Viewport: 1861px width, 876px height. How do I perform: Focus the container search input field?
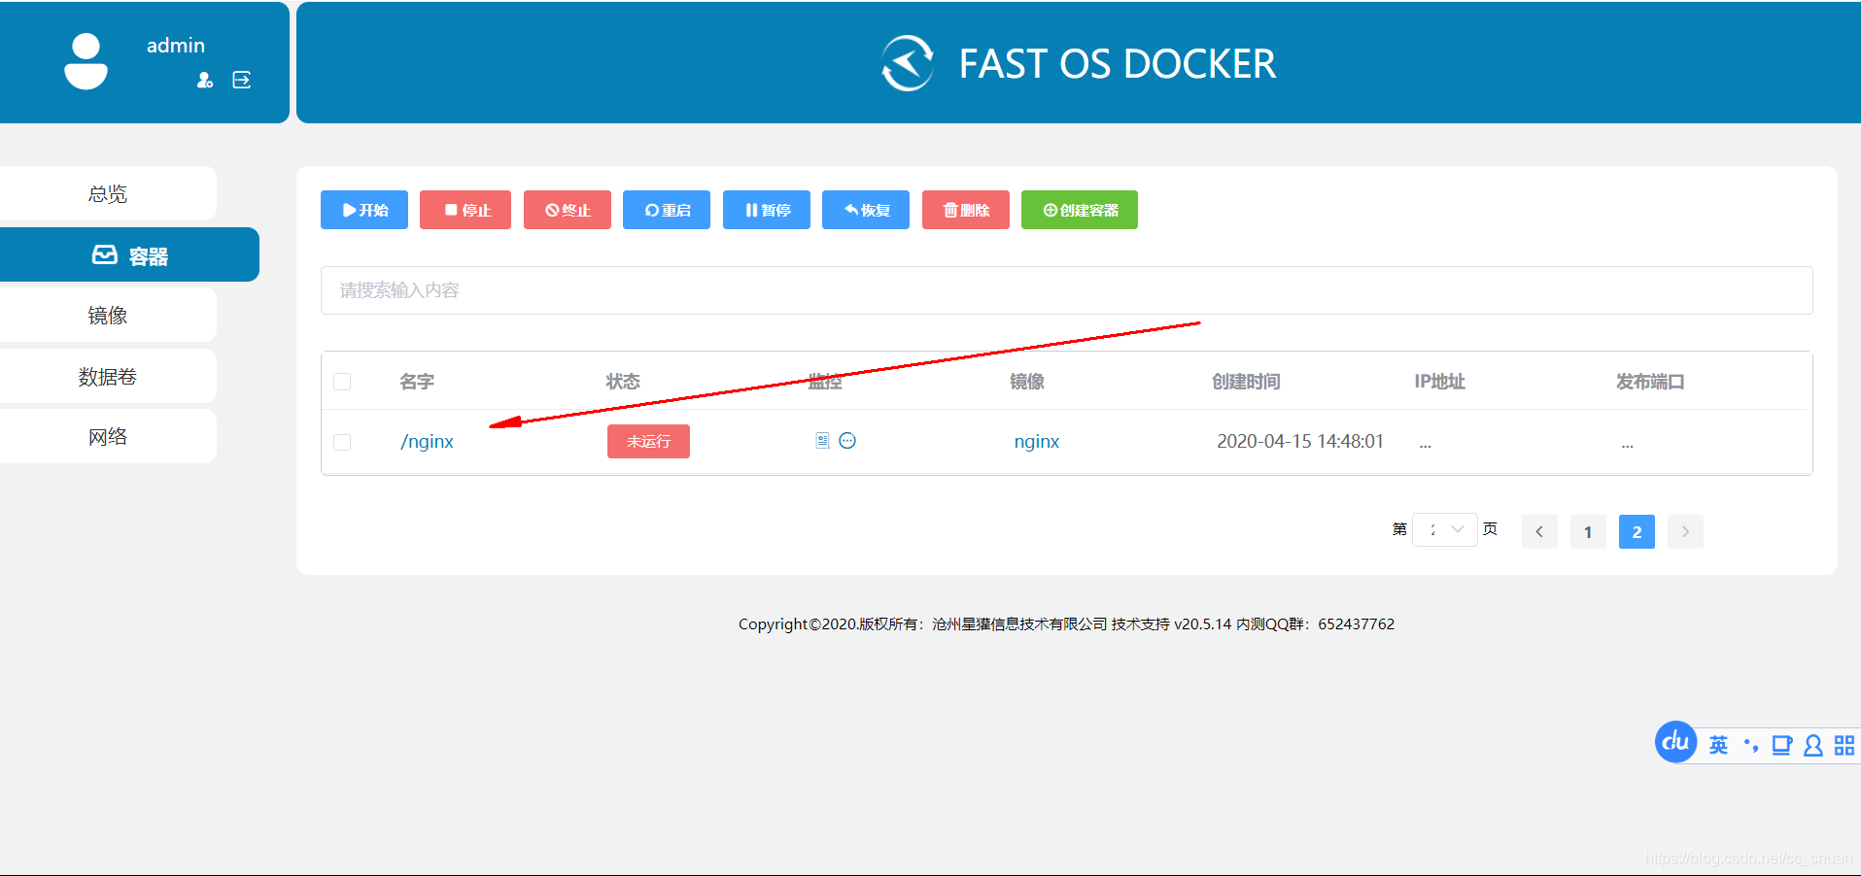click(1066, 290)
